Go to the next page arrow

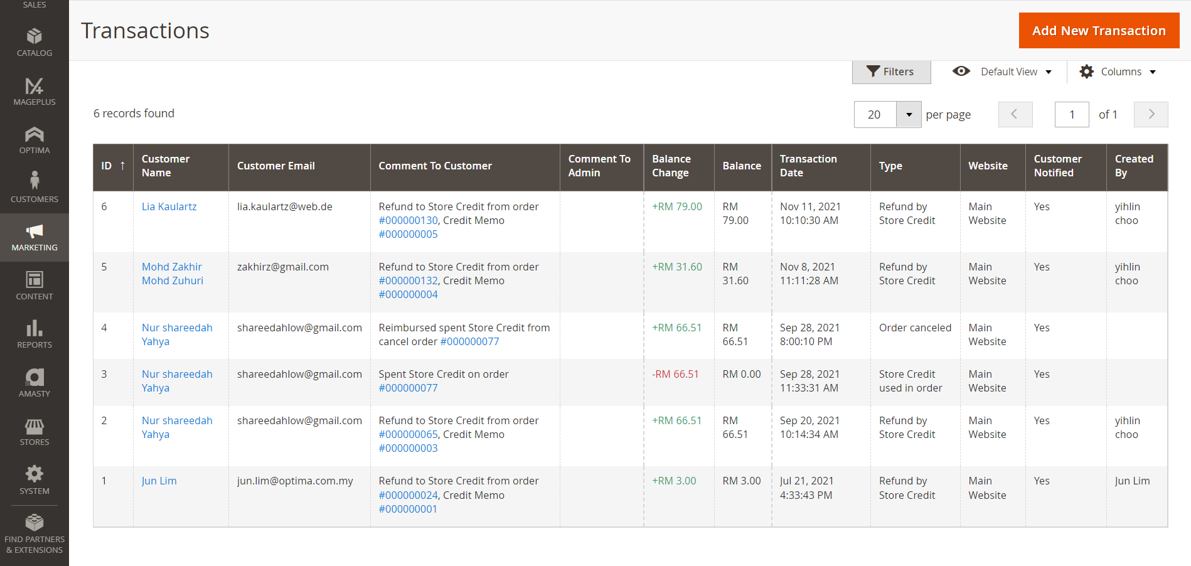pos(1151,114)
